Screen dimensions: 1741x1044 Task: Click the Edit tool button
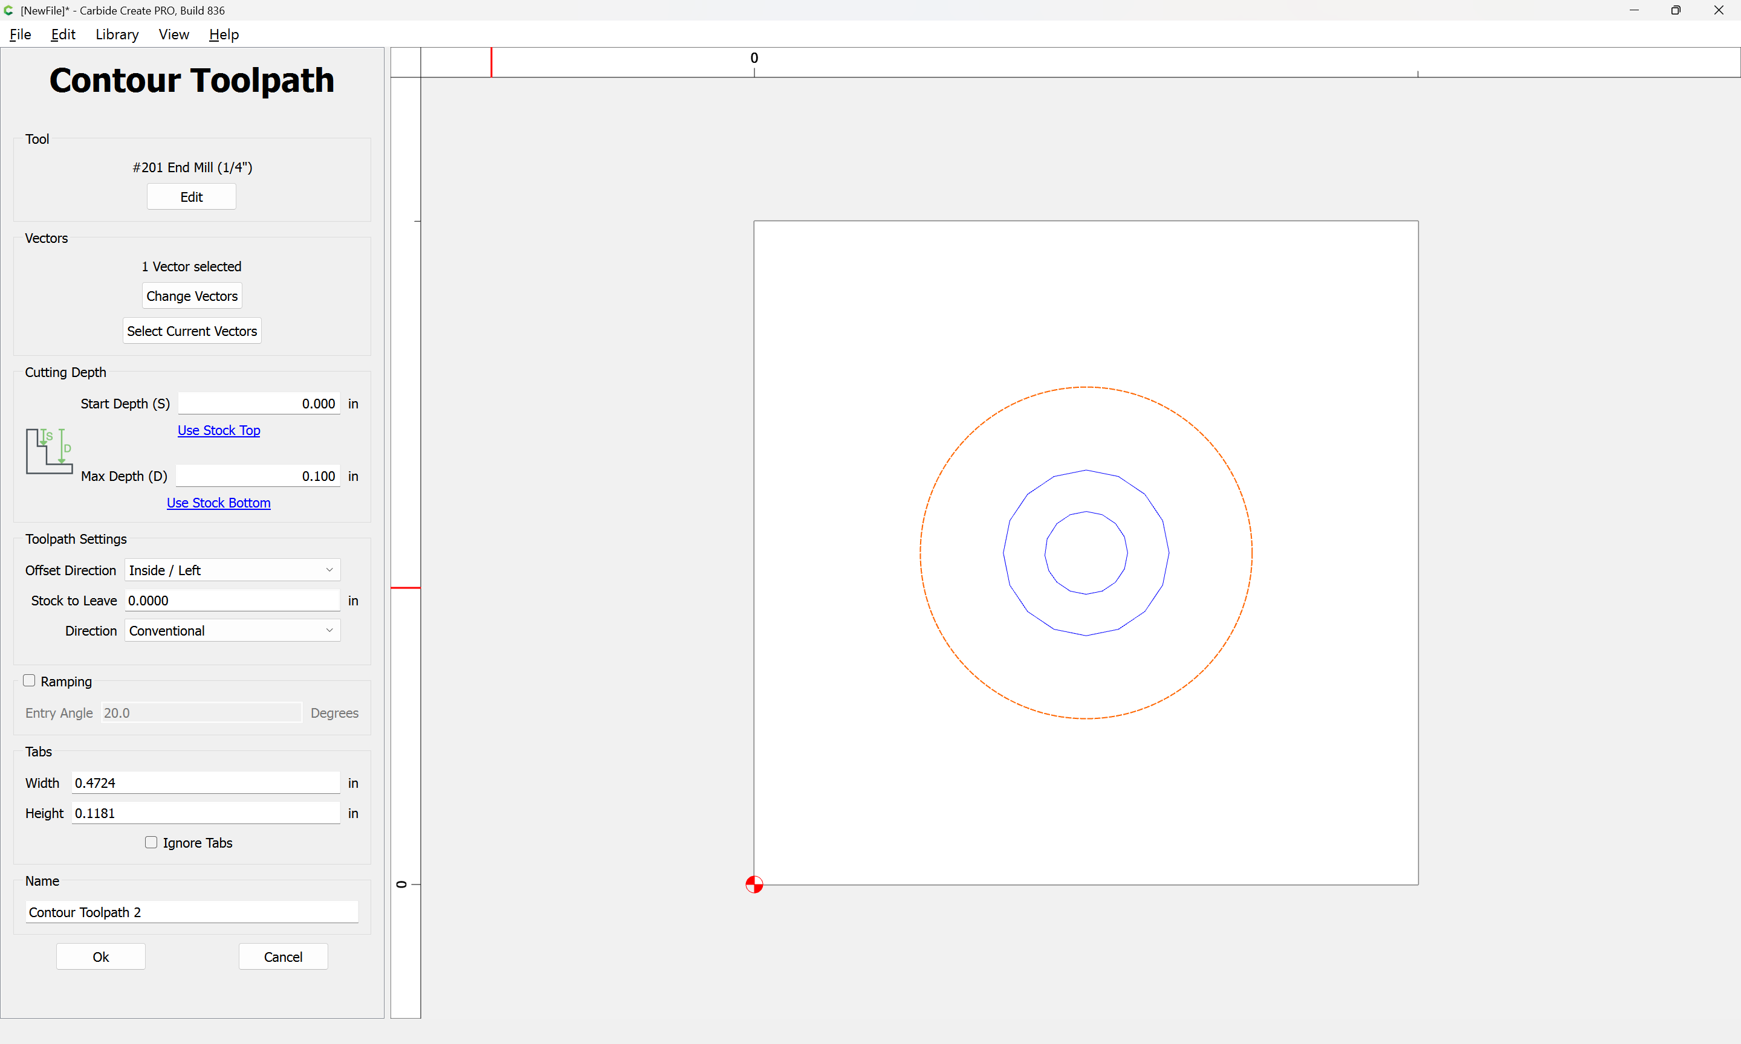click(x=192, y=197)
